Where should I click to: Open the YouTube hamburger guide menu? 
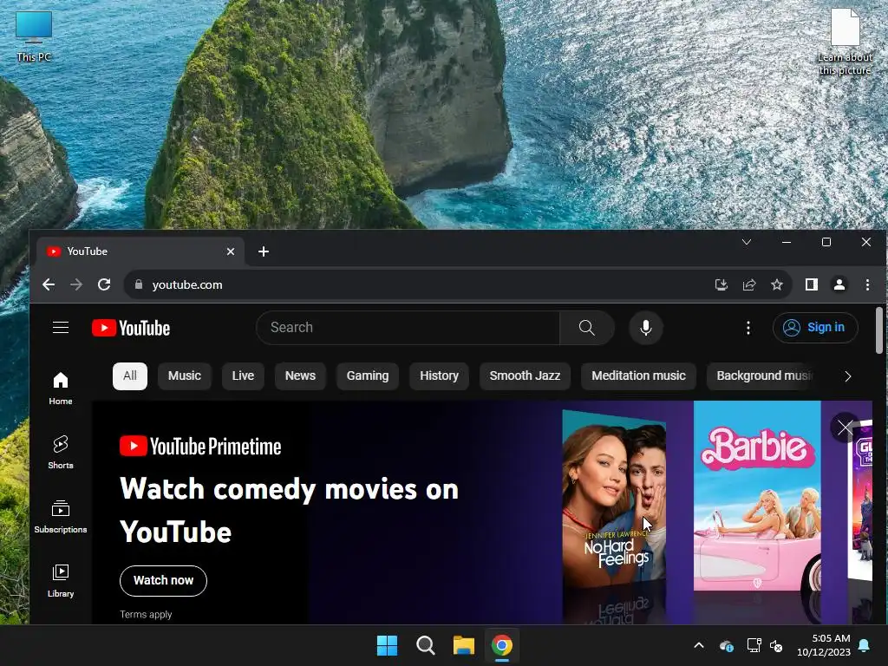(x=61, y=328)
